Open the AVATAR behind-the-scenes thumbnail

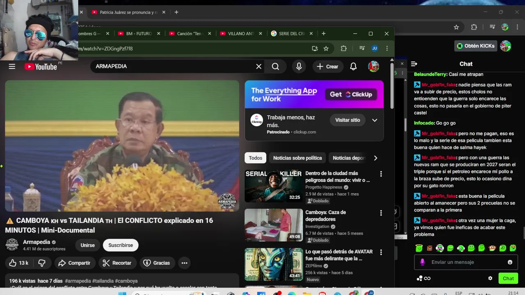coord(274,264)
